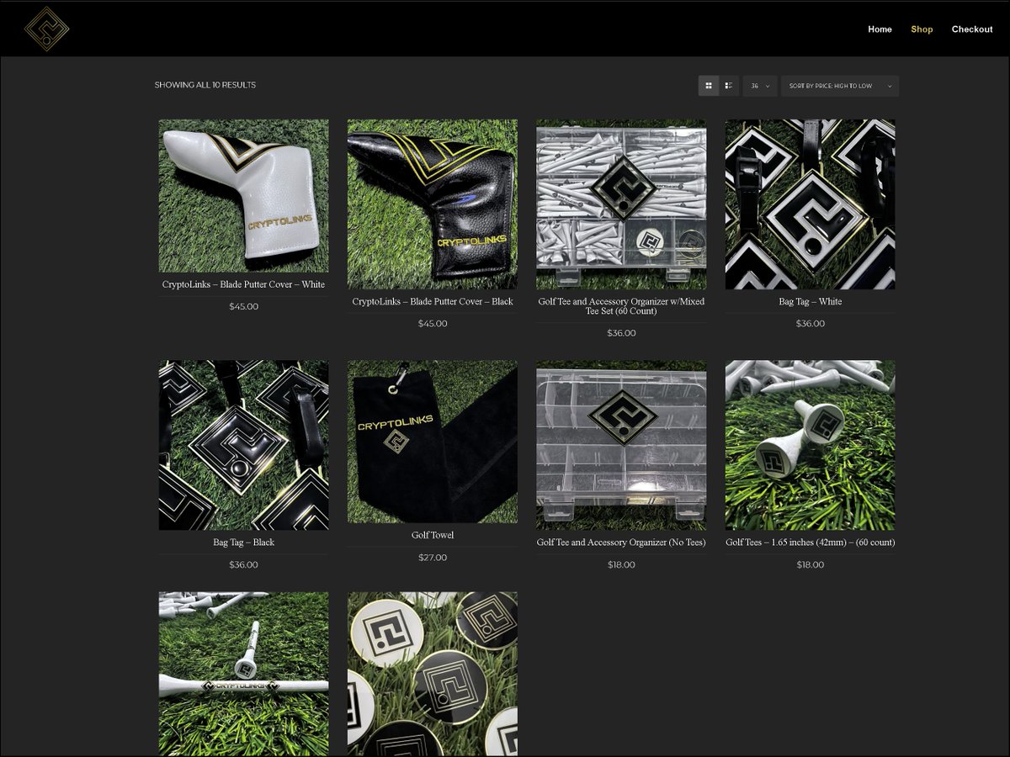Click the $18.00 price under Golf Tees 1.65 inches
1010x757 pixels.
810,565
